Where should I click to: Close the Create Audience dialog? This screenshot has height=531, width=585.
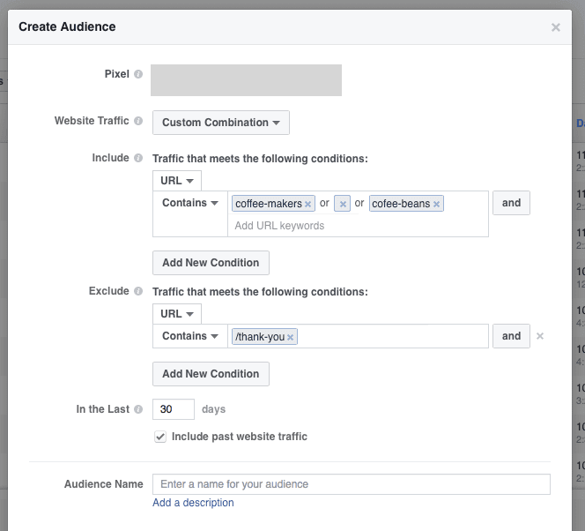point(556,27)
